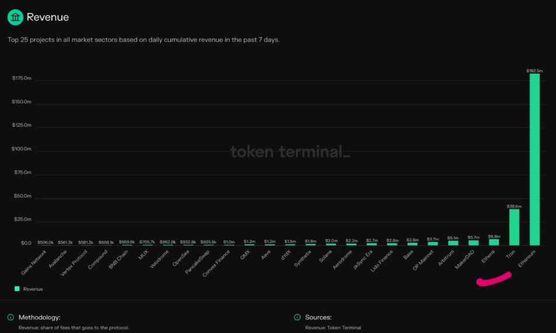Image resolution: width=556 pixels, height=333 pixels.
Task: Click the Sources heading
Action: pyautogui.click(x=318, y=317)
